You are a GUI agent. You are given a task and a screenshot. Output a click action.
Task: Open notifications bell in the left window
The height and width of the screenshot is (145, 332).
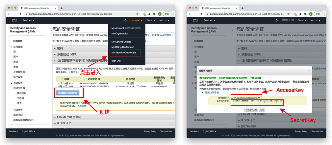click(125, 20)
